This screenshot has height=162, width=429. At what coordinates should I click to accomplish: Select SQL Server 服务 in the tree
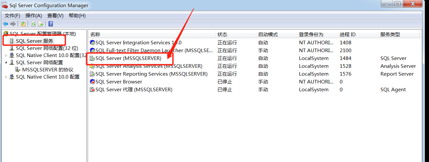pos(35,41)
